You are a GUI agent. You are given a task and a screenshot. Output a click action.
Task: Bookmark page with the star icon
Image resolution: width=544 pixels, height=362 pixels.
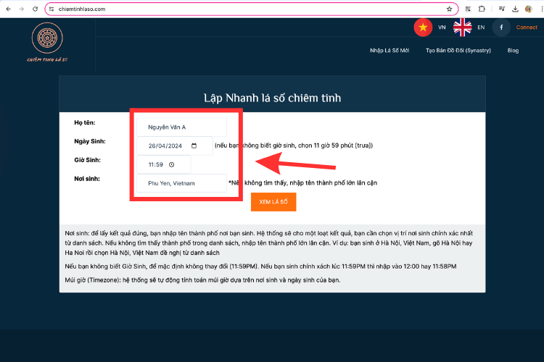[x=449, y=9]
